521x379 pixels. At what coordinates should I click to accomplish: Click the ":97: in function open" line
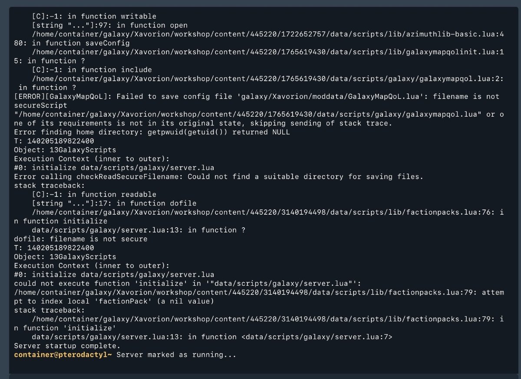[109, 25]
